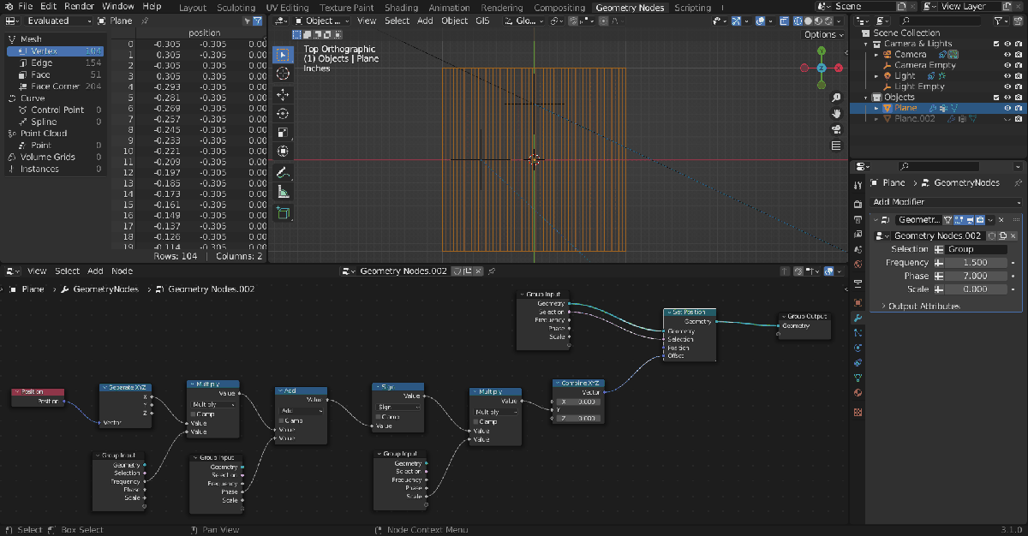This screenshot has height=536, width=1028.
Task: Open the Object properties orange square tab
Action: click(x=858, y=302)
